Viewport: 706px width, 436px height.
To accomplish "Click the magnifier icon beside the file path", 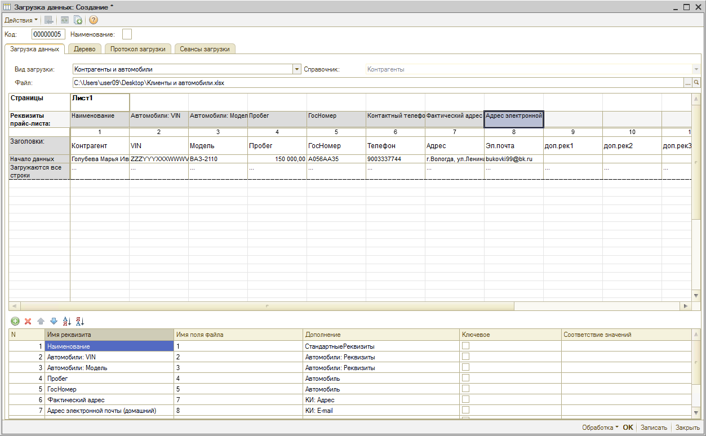I will click(x=696, y=83).
